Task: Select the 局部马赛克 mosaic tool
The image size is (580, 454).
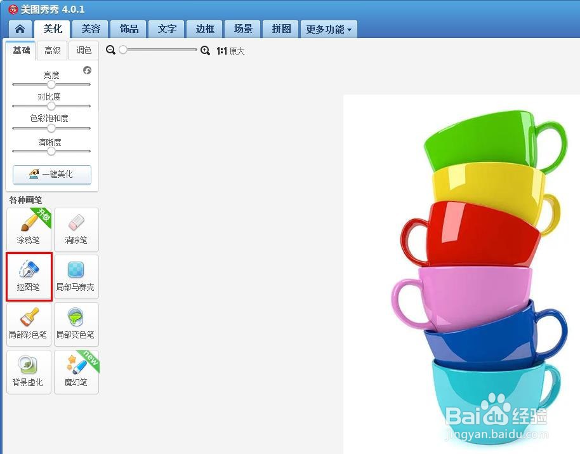Action: [76, 277]
